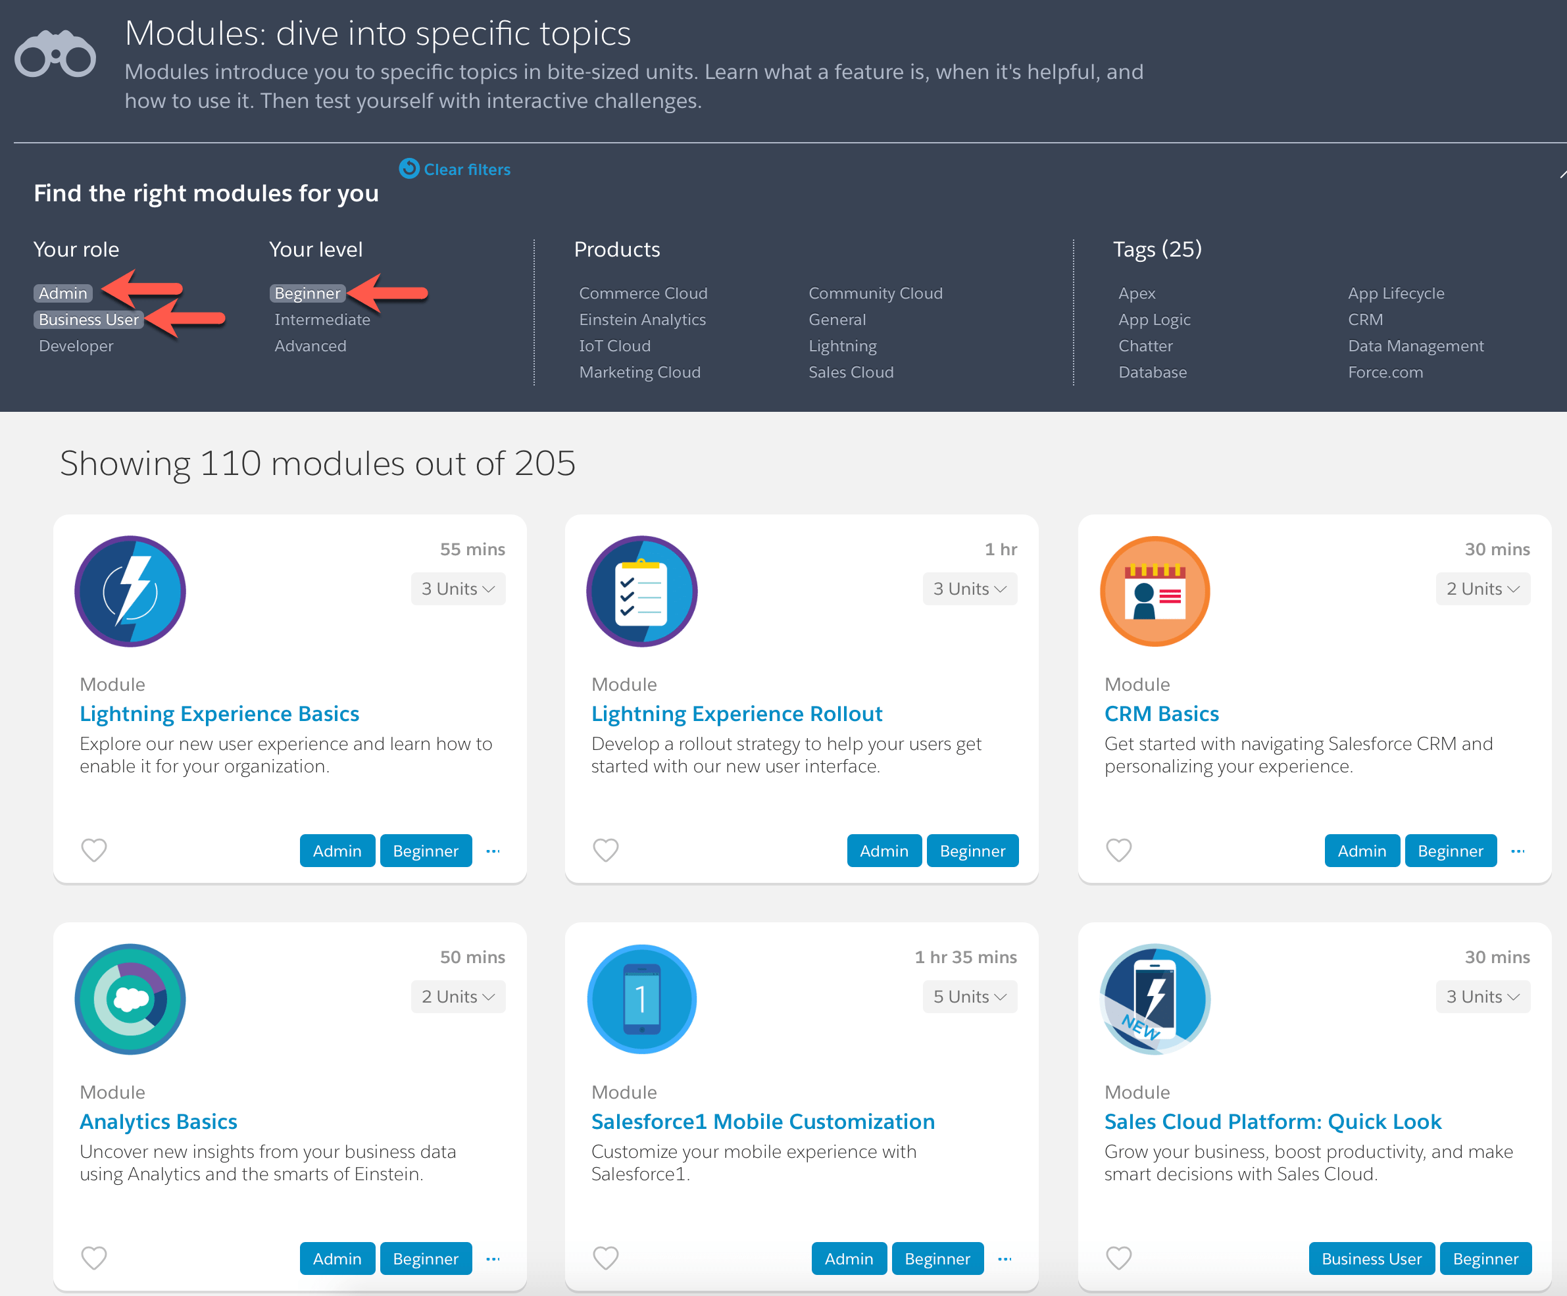Deselect the Admin role filter

click(x=63, y=293)
